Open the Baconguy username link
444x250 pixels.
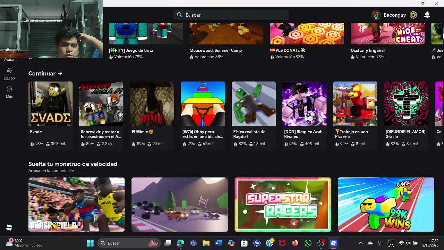coord(395,15)
